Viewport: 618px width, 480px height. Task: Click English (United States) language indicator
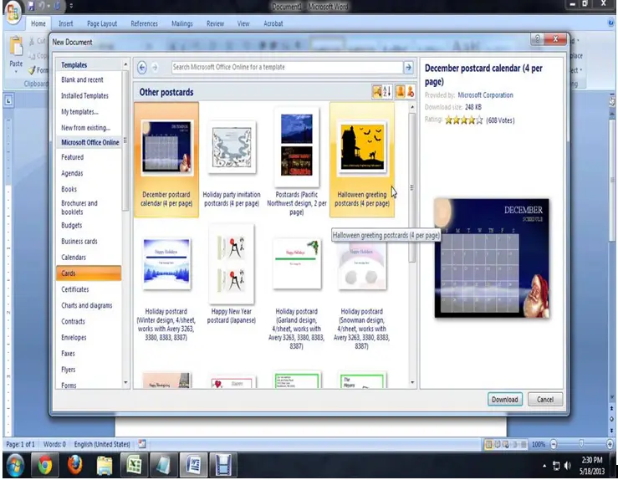(x=102, y=444)
